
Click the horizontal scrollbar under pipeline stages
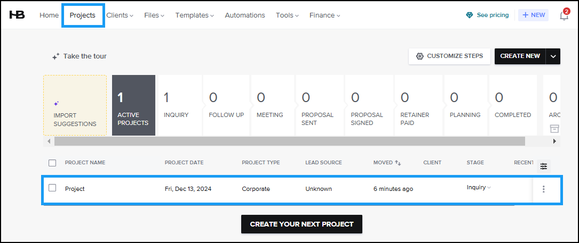[289, 141]
